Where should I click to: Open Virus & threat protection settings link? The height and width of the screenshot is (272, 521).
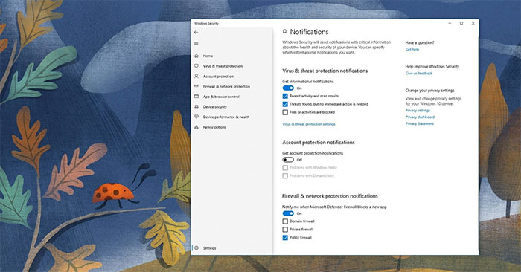(309, 124)
